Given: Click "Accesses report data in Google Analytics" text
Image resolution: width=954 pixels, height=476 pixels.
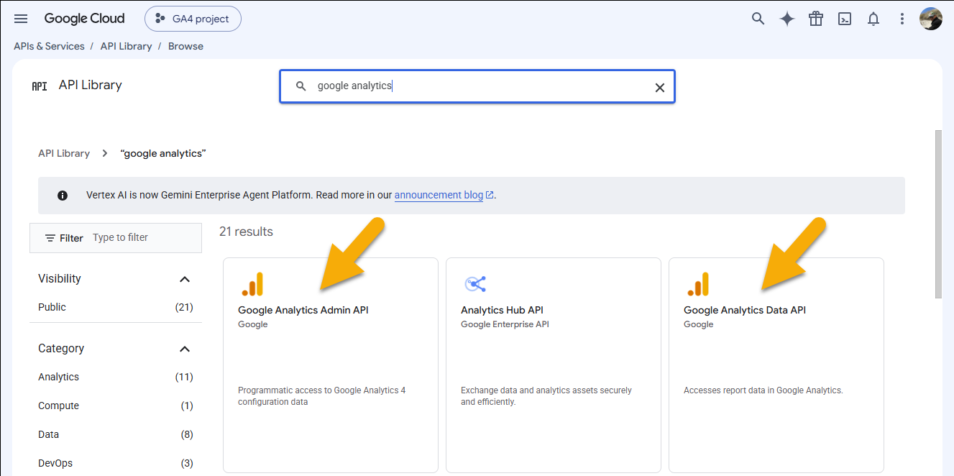Looking at the screenshot, I should pos(763,390).
